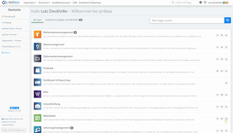
Task: Open Supportseite - Preview sidebar link
Action: [x=11, y=41]
